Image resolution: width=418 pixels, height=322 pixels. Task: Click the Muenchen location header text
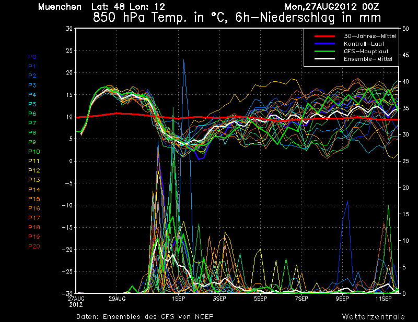pyautogui.click(x=60, y=7)
